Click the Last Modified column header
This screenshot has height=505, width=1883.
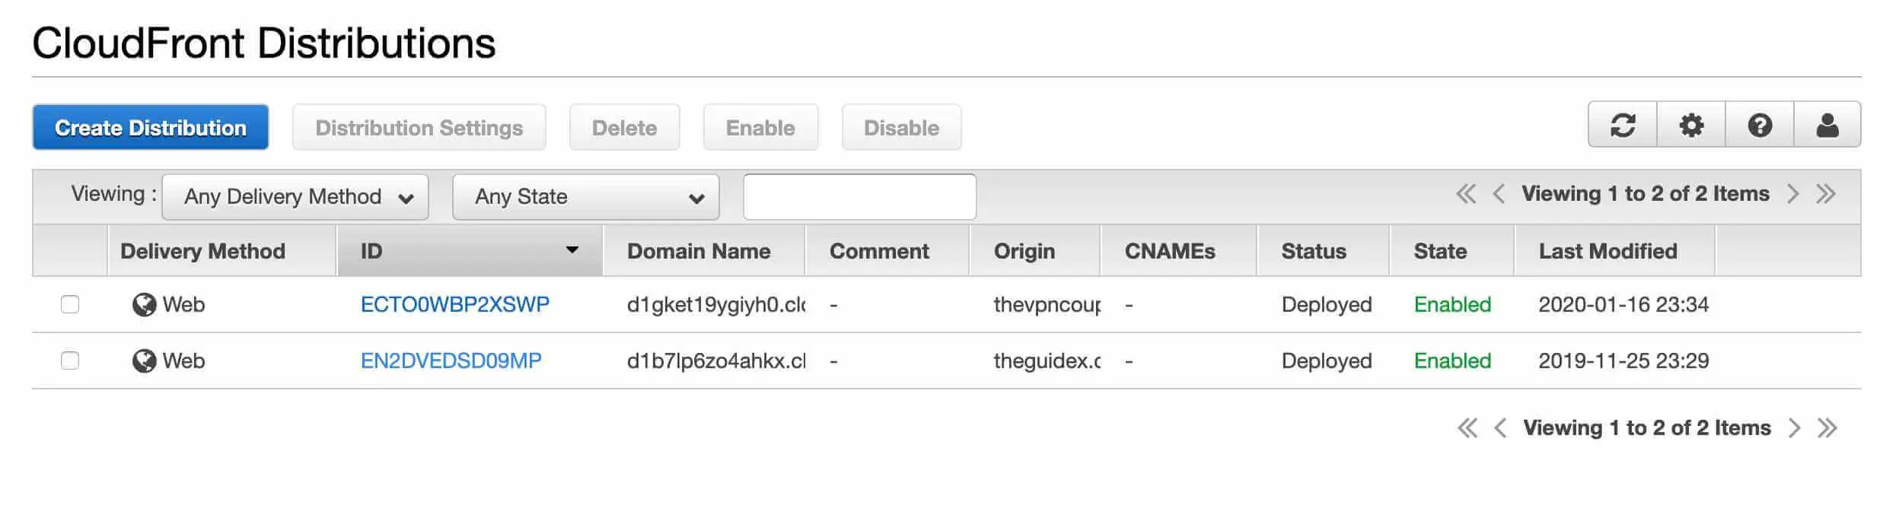pyautogui.click(x=1607, y=251)
